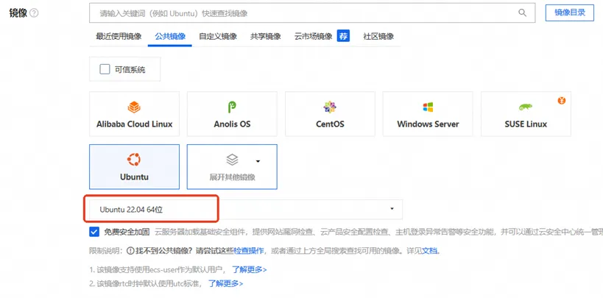This screenshot has height=298, width=603.
Task: Click the info icon next to 限制说明
Action: pyautogui.click(x=130, y=251)
